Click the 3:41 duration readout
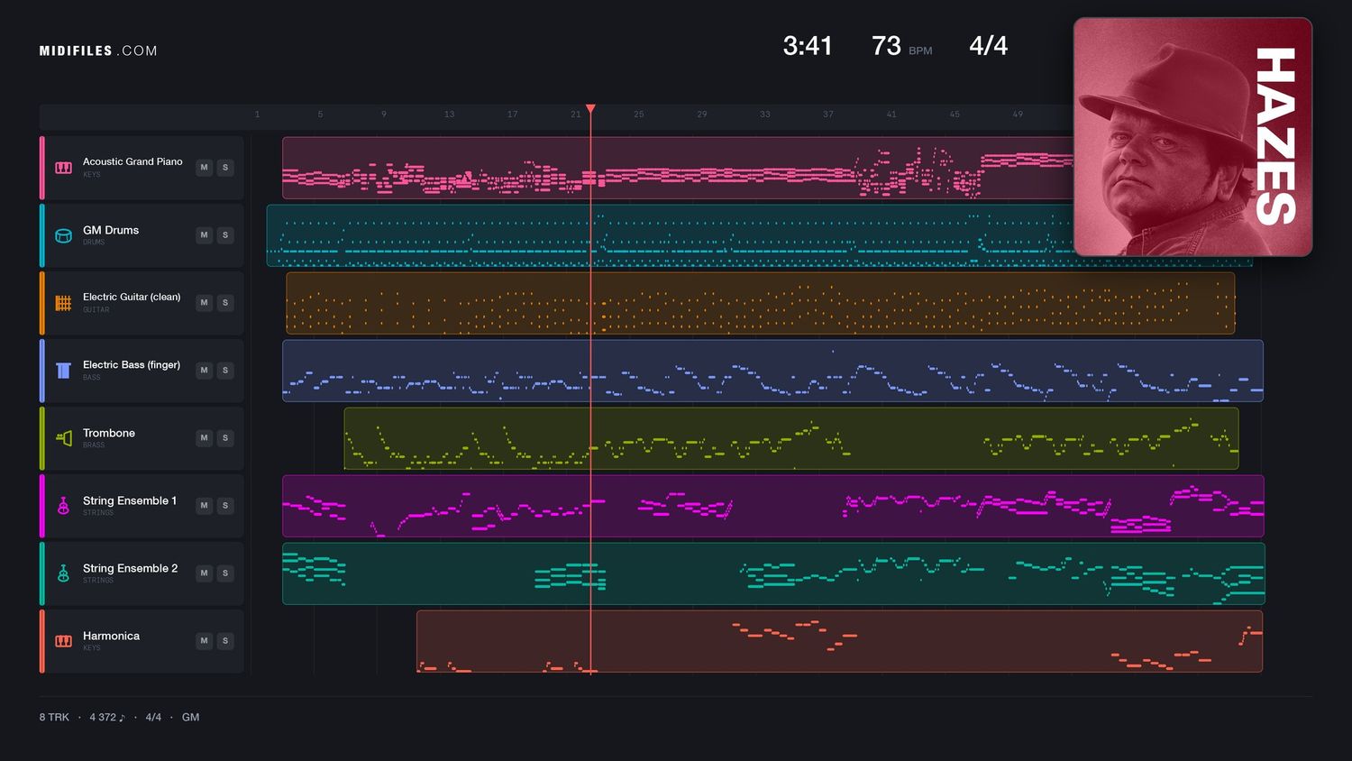This screenshot has width=1352, height=761. point(808,46)
